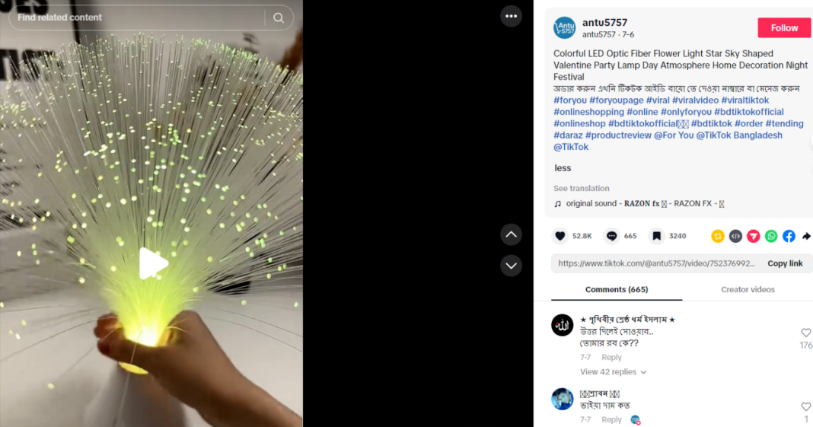This screenshot has height=427, width=813.
Task: Share the video to WhatsApp
Action: [771, 236]
